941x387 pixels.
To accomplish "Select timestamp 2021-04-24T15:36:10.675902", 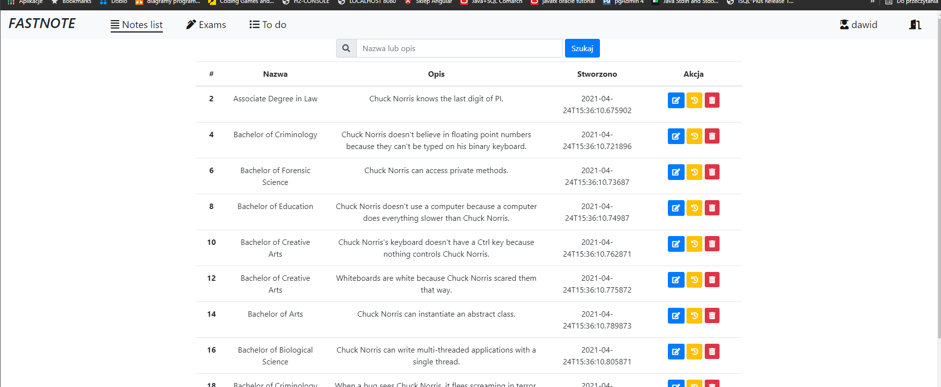I will [597, 105].
